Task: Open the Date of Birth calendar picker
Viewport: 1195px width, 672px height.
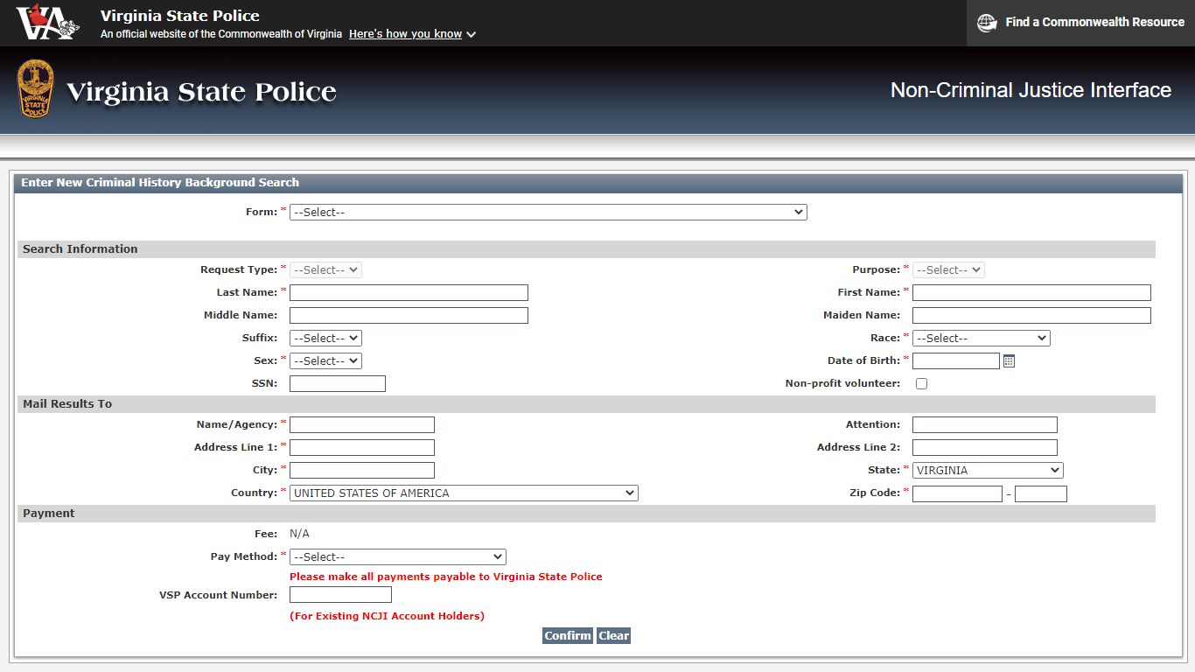Action: coord(1009,360)
